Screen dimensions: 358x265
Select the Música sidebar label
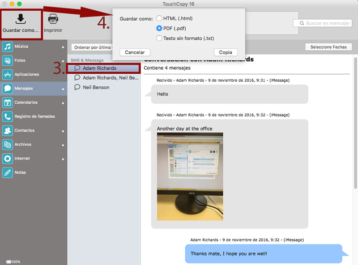pos(21,46)
